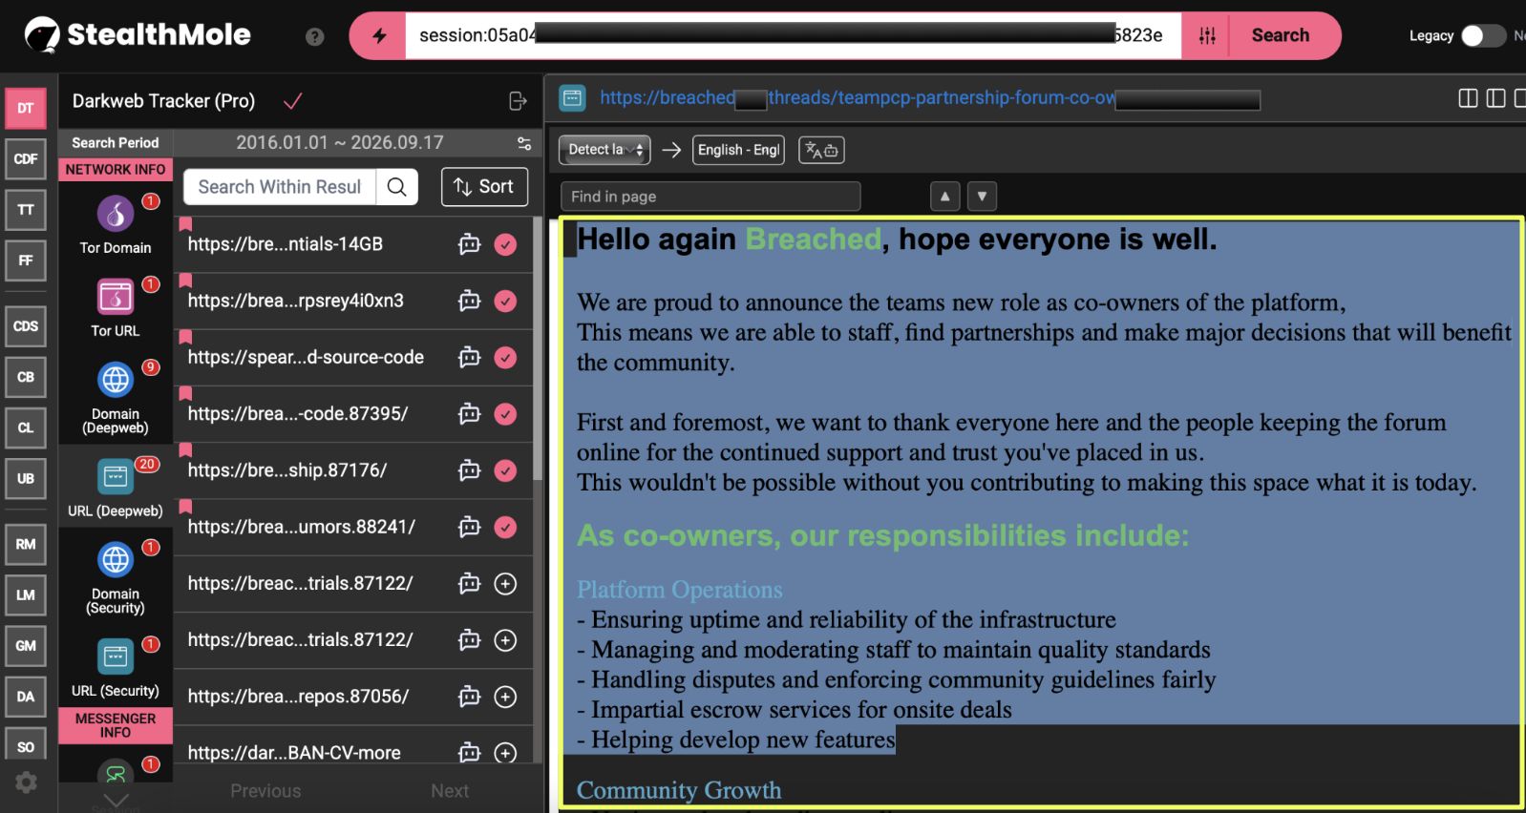Select the Tor Domain category icon
Image resolution: width=1526 pixels, height=813 pixels.
(x=116, y=214)
